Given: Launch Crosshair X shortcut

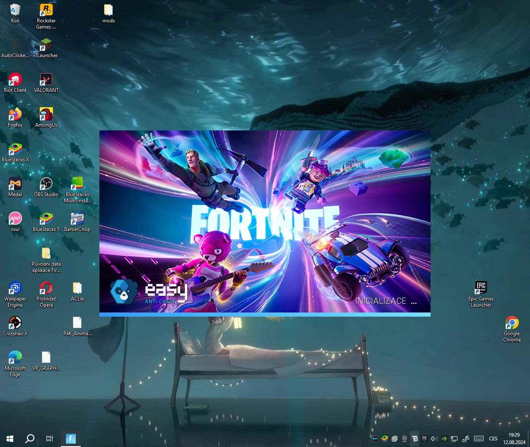Looking at the screenshot, I should [15, 326].
